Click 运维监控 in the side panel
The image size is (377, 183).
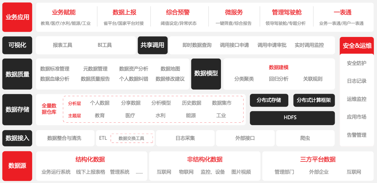tap(356, 99)
